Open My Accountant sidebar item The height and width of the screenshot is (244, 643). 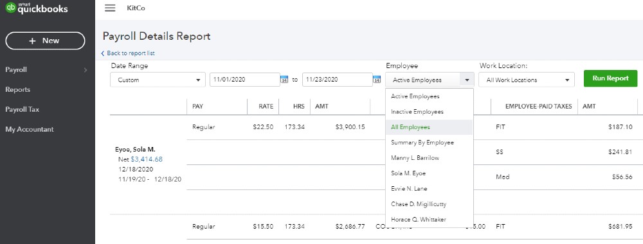coord(30,129)
